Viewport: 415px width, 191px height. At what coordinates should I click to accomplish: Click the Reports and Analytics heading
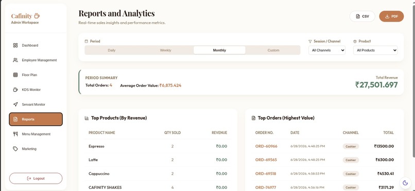tap(117, 13)
